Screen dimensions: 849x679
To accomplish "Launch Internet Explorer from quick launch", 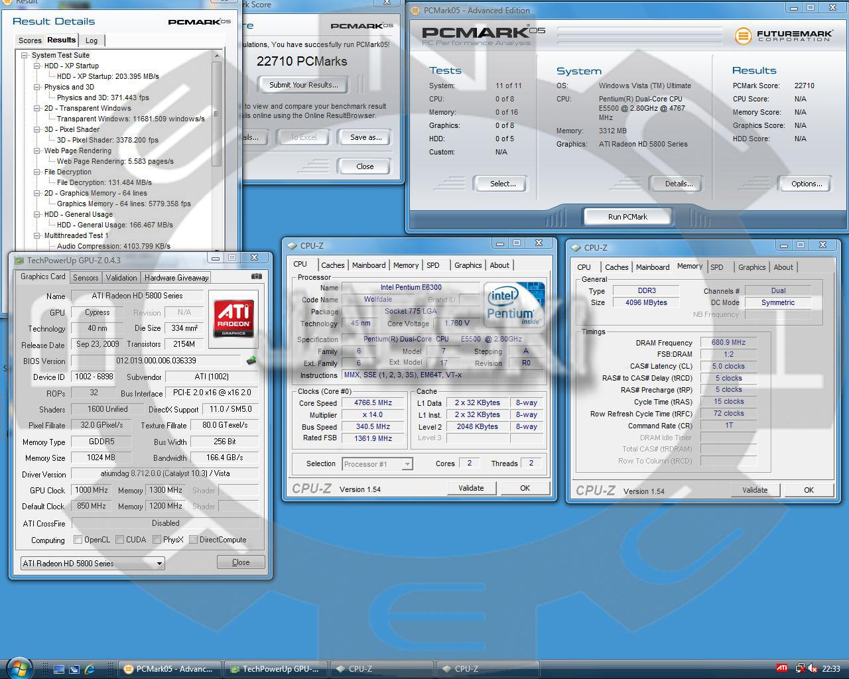I will point(90,669).
